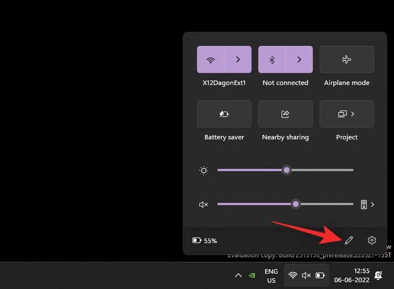Turn on Battery saver
This screenshot has height=289, width=394.
pyautogui.click(x=224, y=114)
